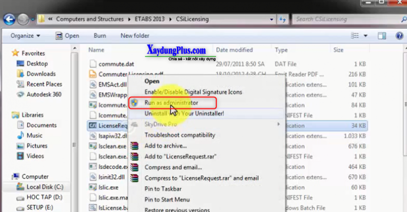Expand arrow after Computers and Structures breadcrumb
The image size is (407, 212).
coord(129,19)
